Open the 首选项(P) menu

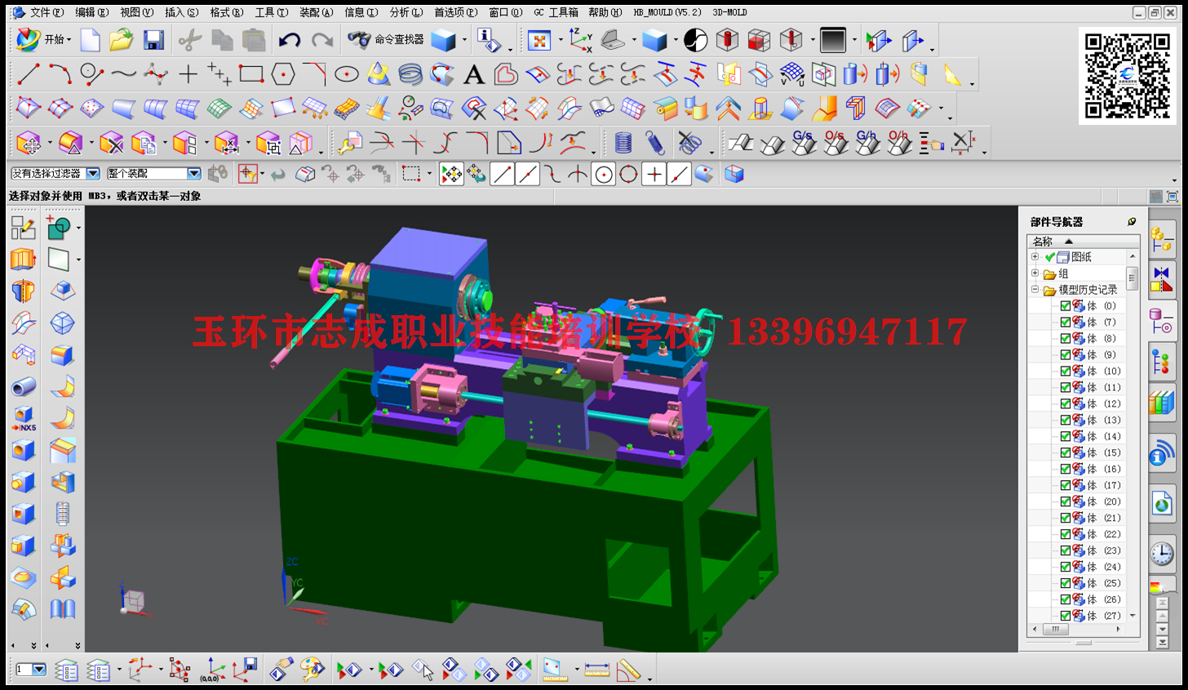point(455,12)
